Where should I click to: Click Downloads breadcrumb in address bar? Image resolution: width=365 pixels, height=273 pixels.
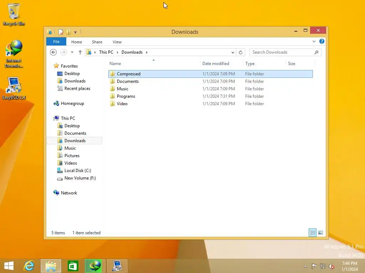pyautogui.click(x=132, y=52)
